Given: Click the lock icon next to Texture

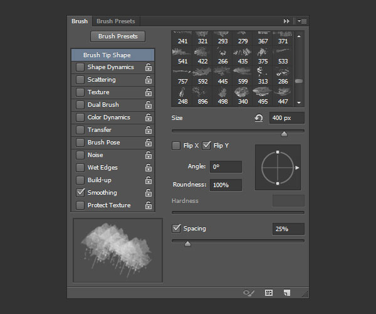Looking at the screenshot, I should coord(148,92).
